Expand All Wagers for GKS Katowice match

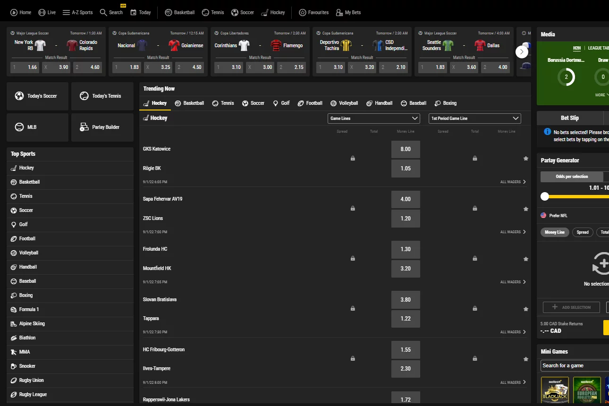tap(513, 182)
